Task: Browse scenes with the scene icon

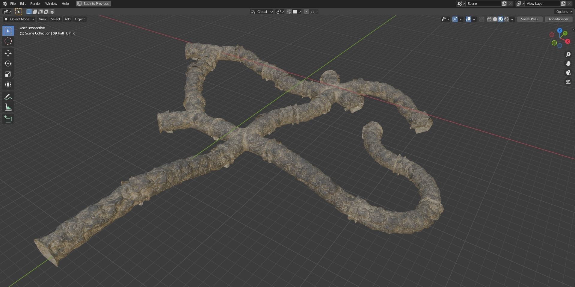Action: (461, 4)
